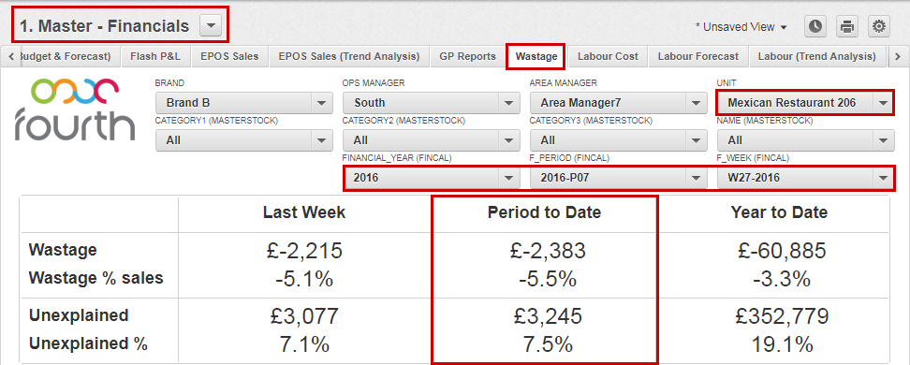Open the 2016 financial year dropdown
The height and width of the screenshot is (365, 910).
tap(432, 178)
